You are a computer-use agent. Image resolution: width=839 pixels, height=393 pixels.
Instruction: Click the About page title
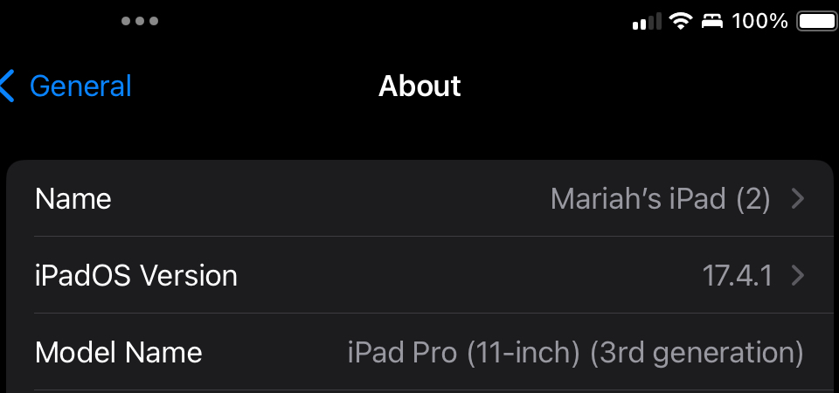click(x=419, y=86)
